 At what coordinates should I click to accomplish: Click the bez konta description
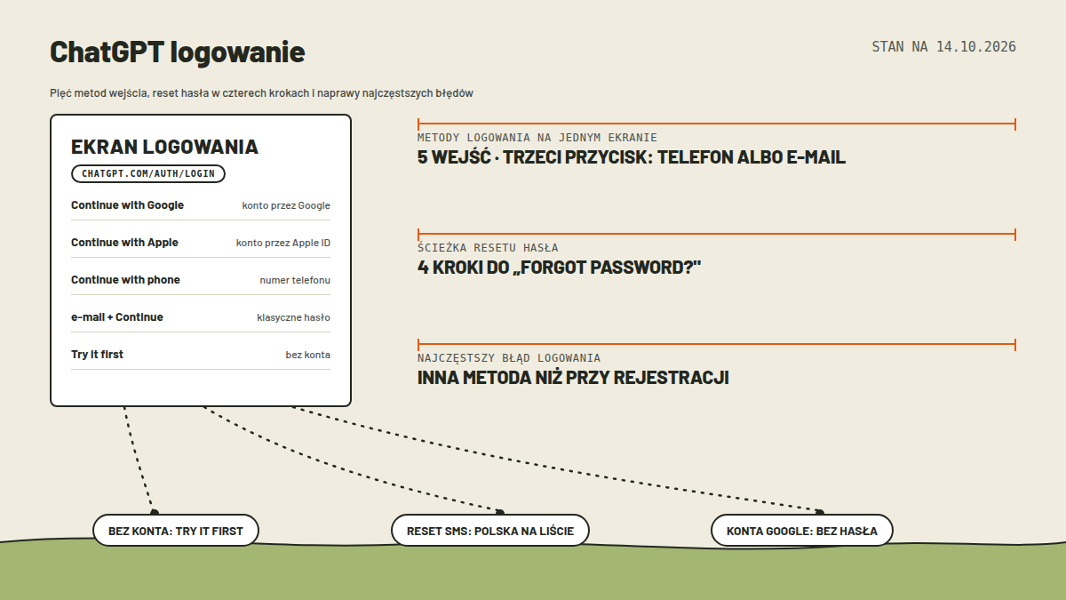coord(307,355)
